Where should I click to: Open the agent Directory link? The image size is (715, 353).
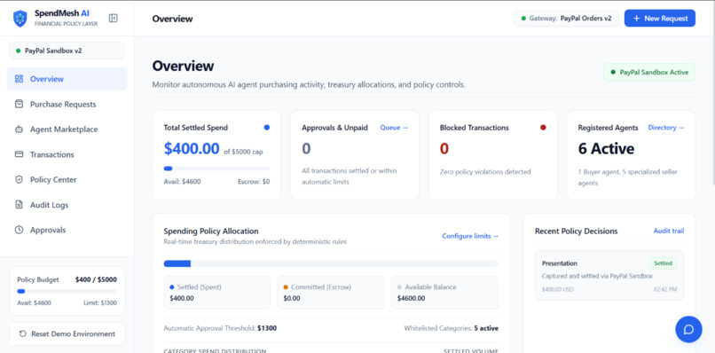tap(666, 128)
